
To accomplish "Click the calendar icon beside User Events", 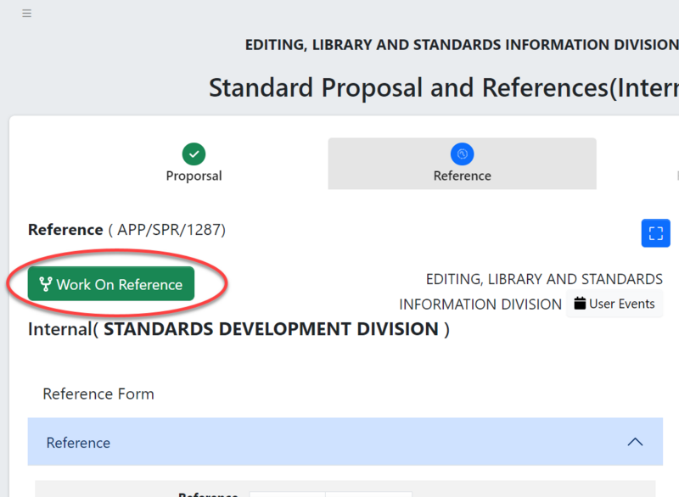I will coord(580,304).
